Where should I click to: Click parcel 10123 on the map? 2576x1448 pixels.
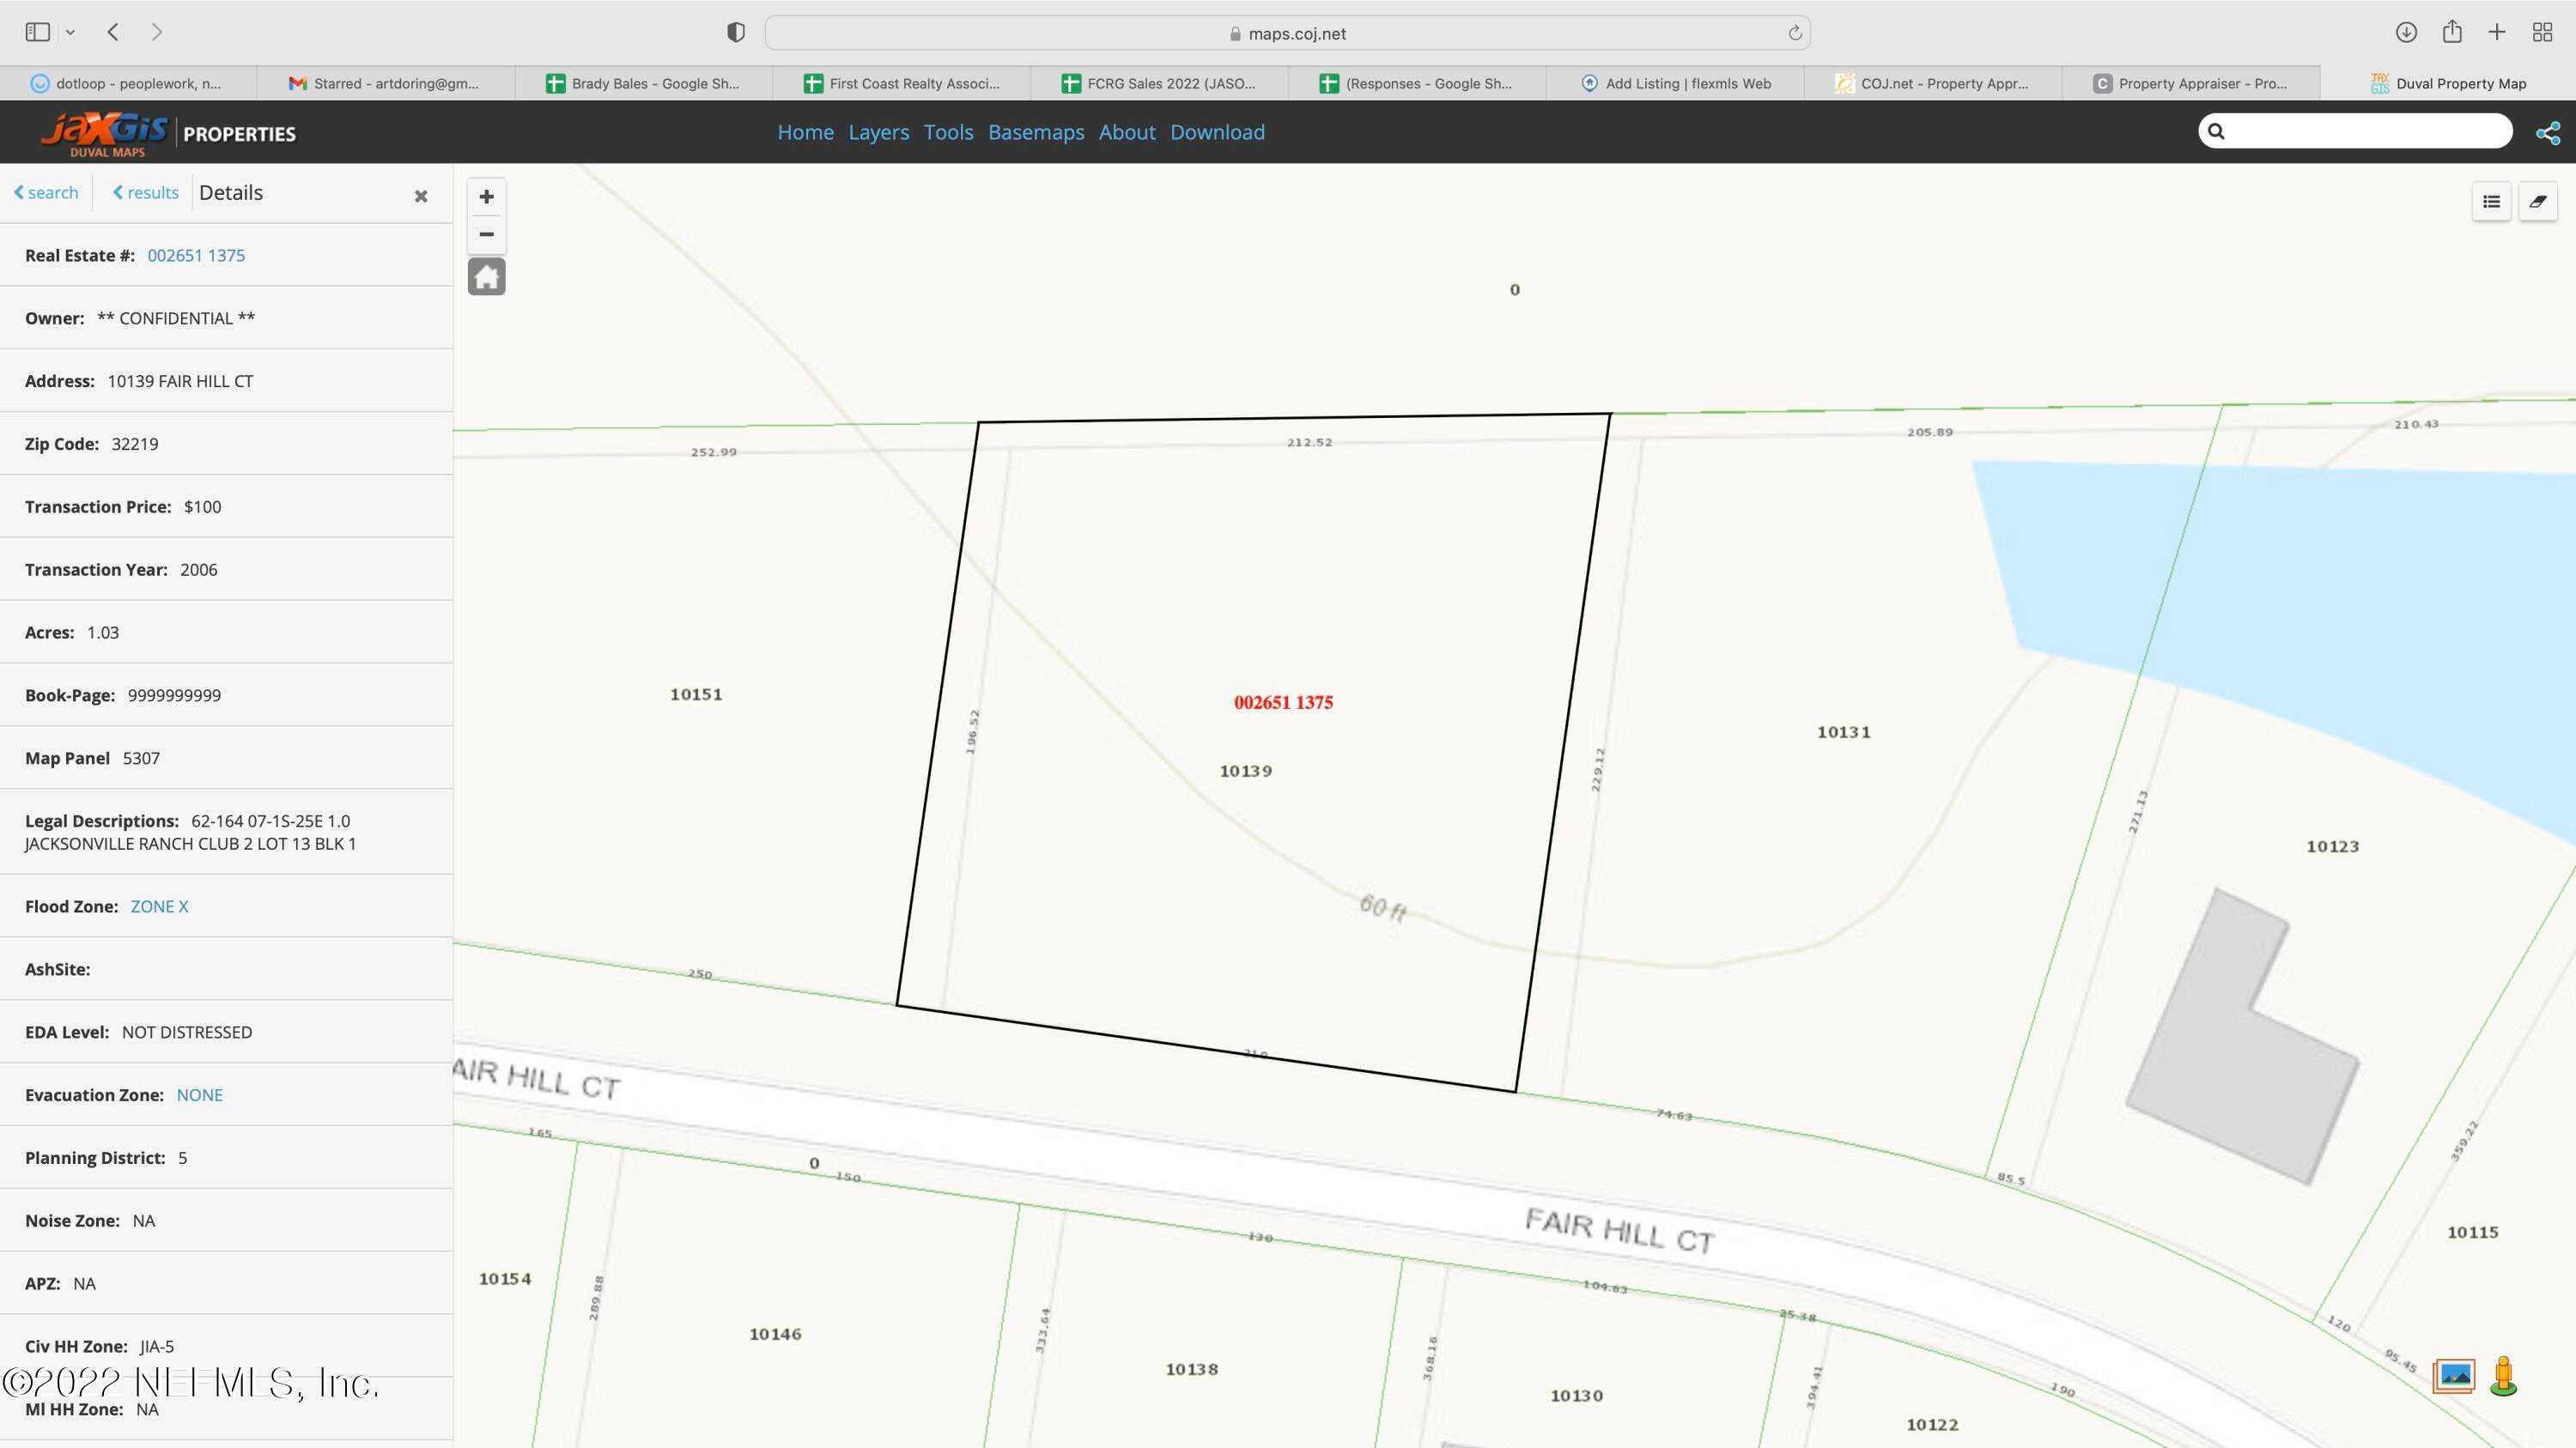pos(2332,846)
